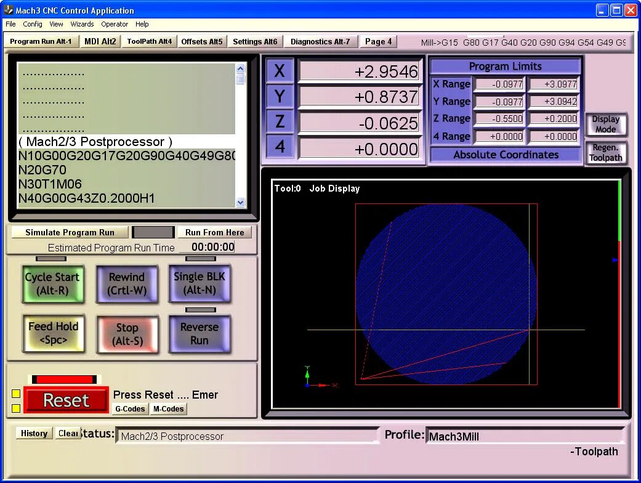Screen dimensions: 641x483
Task: Click the X Range maximum +3.0977
Action: (x=554, y=84)
